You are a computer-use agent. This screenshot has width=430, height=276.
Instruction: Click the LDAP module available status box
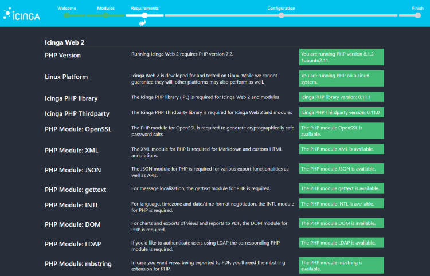[x=341, y=243]
